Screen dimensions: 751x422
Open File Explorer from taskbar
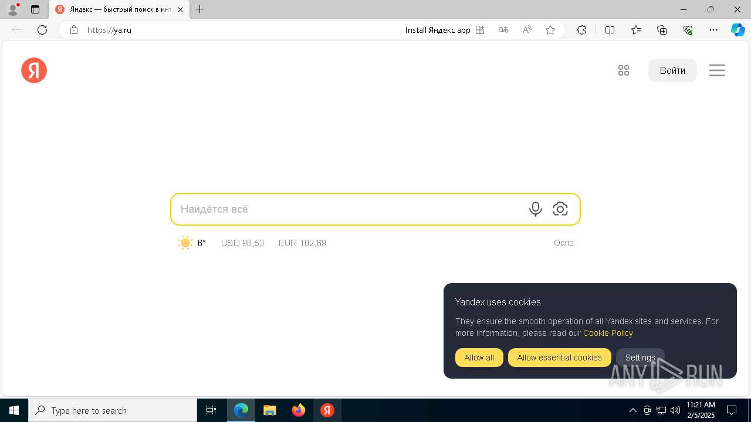270,410
